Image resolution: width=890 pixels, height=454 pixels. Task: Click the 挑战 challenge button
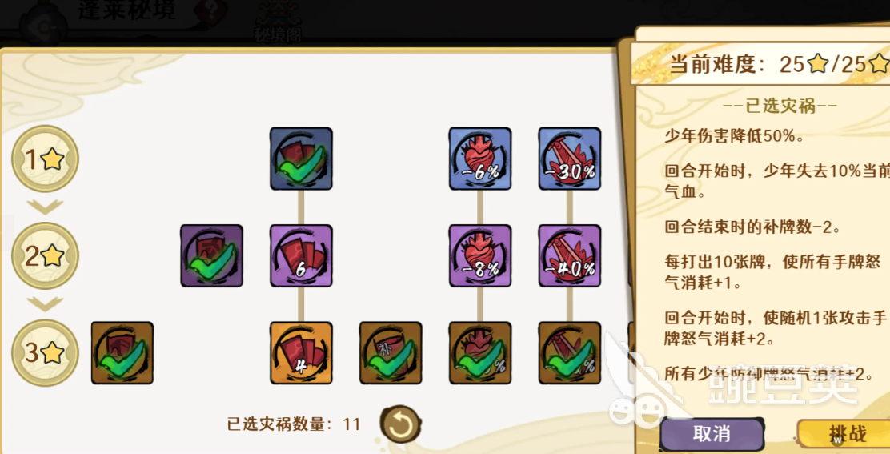(847, 435)
